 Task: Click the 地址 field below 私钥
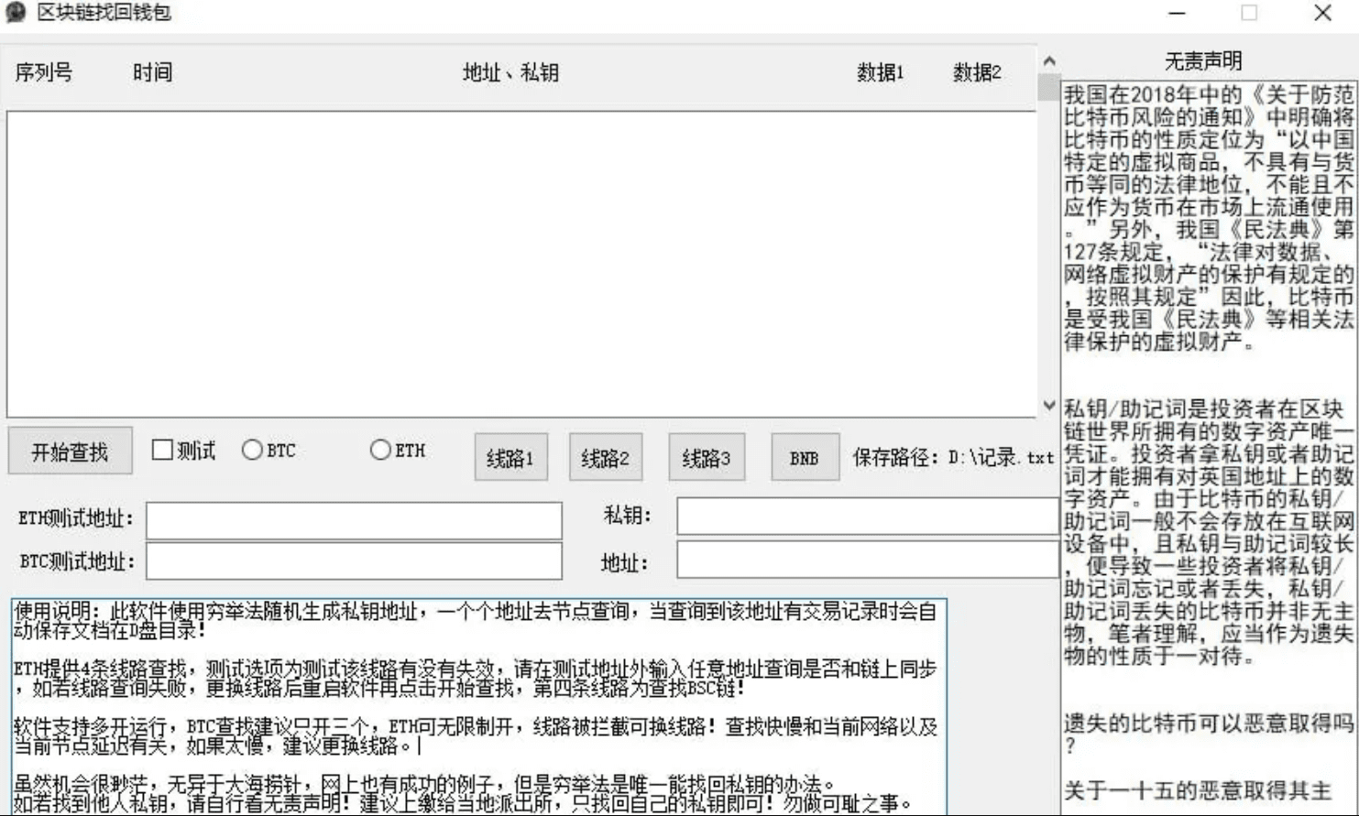(x=867, y=560)
